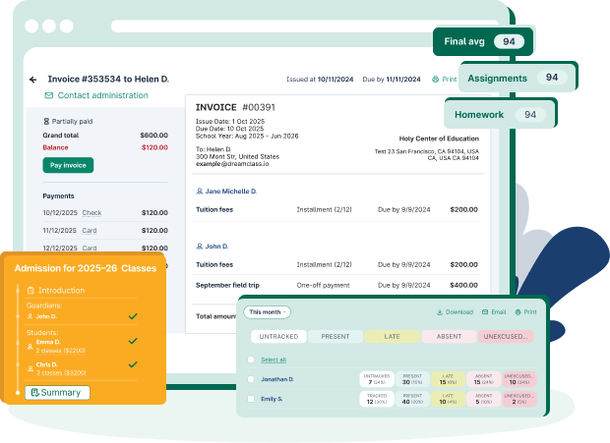Click the Email icon in the attendance panel
Viewport: 610px width, 443px height.
pos(484,312)
